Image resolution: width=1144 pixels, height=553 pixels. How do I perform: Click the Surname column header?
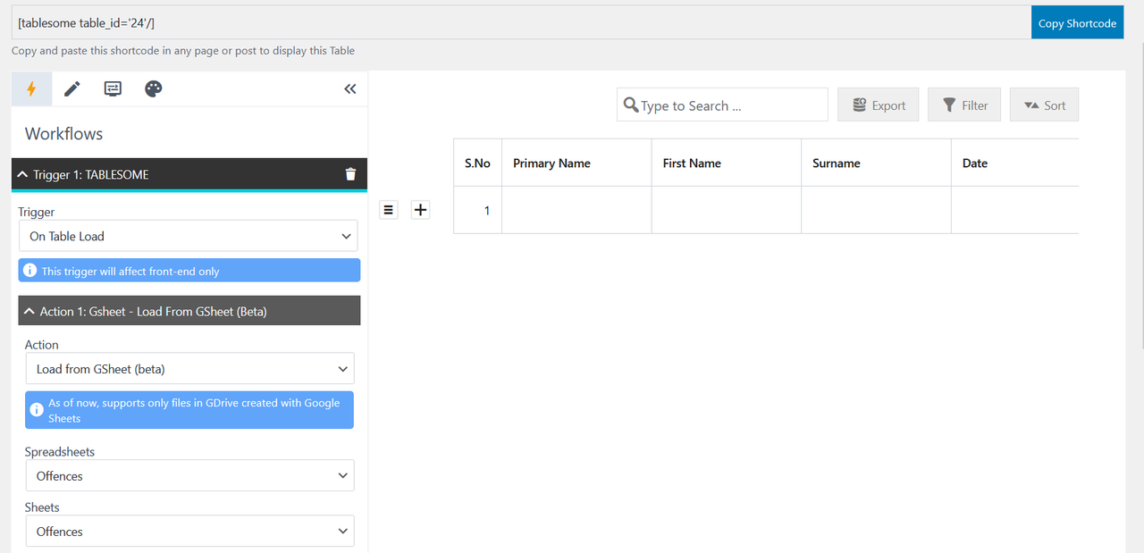coord(876,163)
